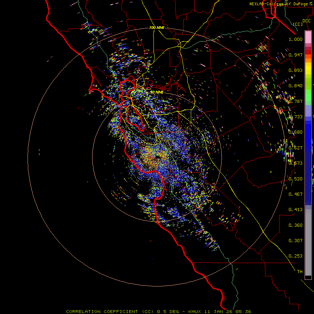Click the TH threshold label in legend
The height and width of the screenshot is (314, 314).
tap(300, 272)
